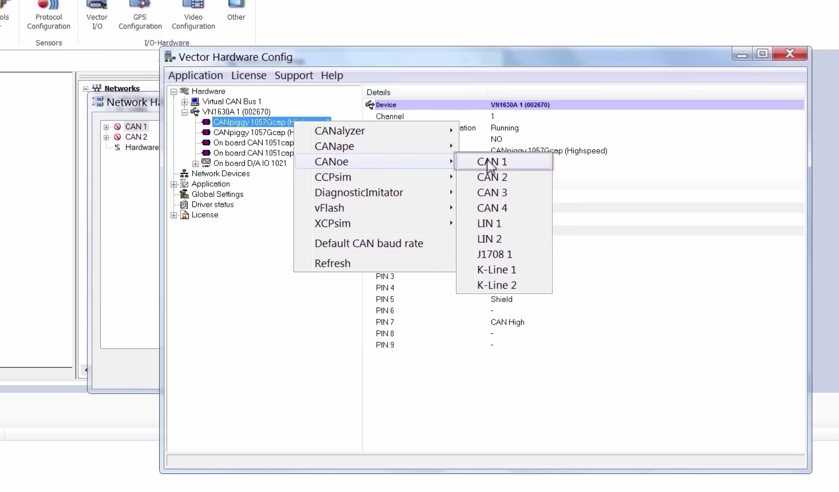Open Video Configuration ribbon icon

(193, 16)
